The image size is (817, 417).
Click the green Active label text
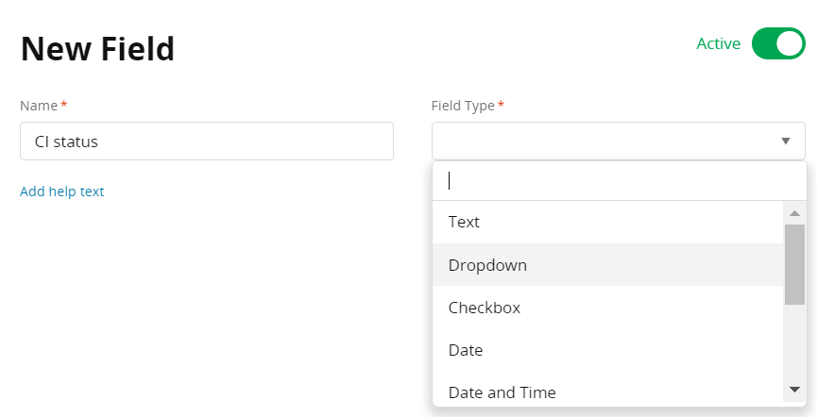718,43
